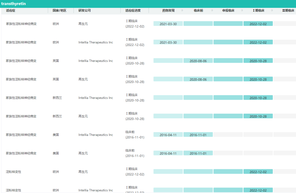The width and height of the screenshot is (296, 193).
Task: Click 再生元 in the 淀粉样变性 row
Action: coord(83,172)
